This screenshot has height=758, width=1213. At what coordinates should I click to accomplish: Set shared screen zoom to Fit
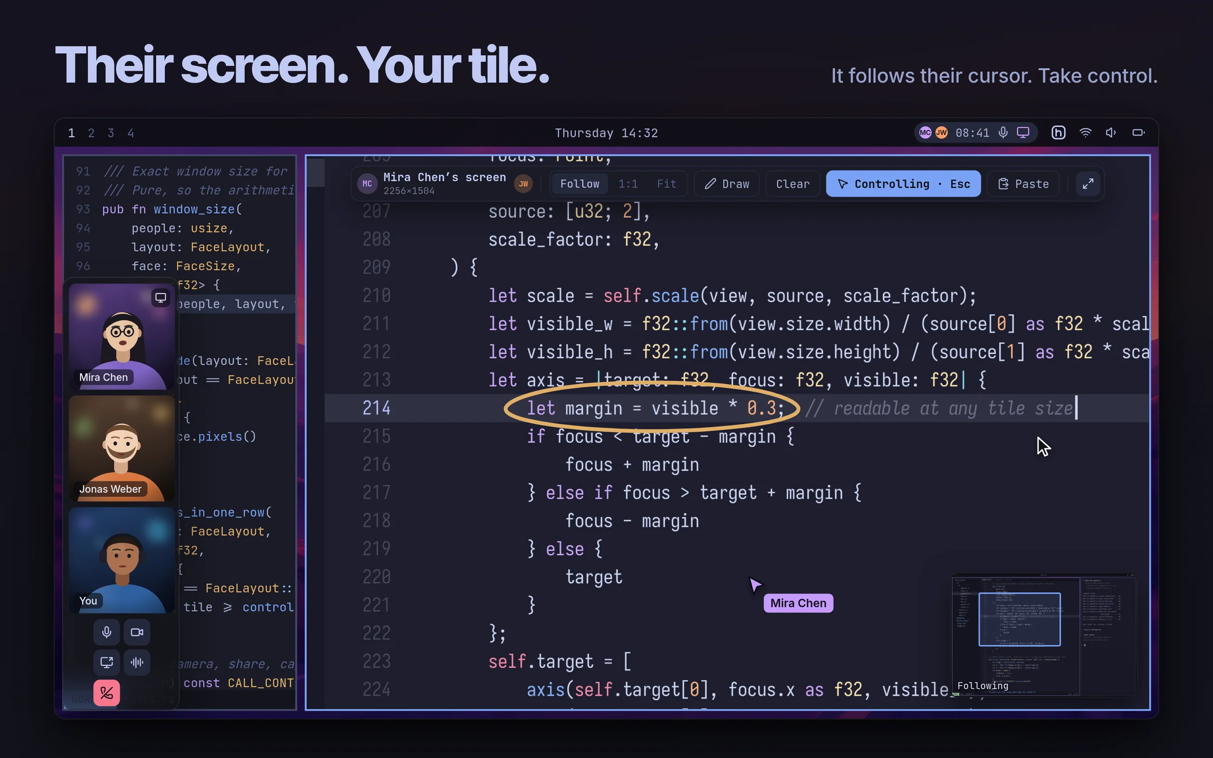click(x=666, y=184)
